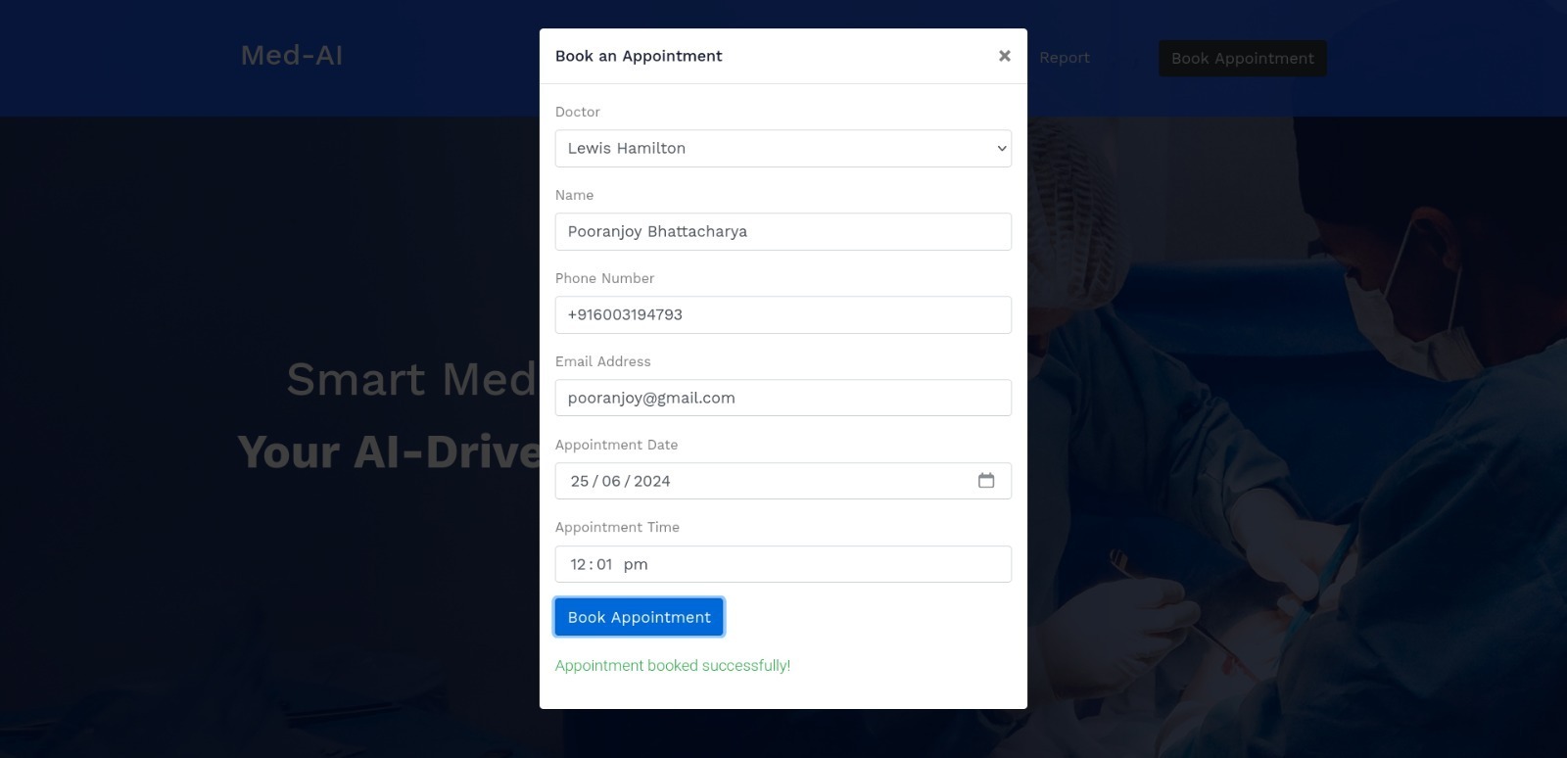
Task: Submit the blue Book Appointment button
Action: (640, 617)
